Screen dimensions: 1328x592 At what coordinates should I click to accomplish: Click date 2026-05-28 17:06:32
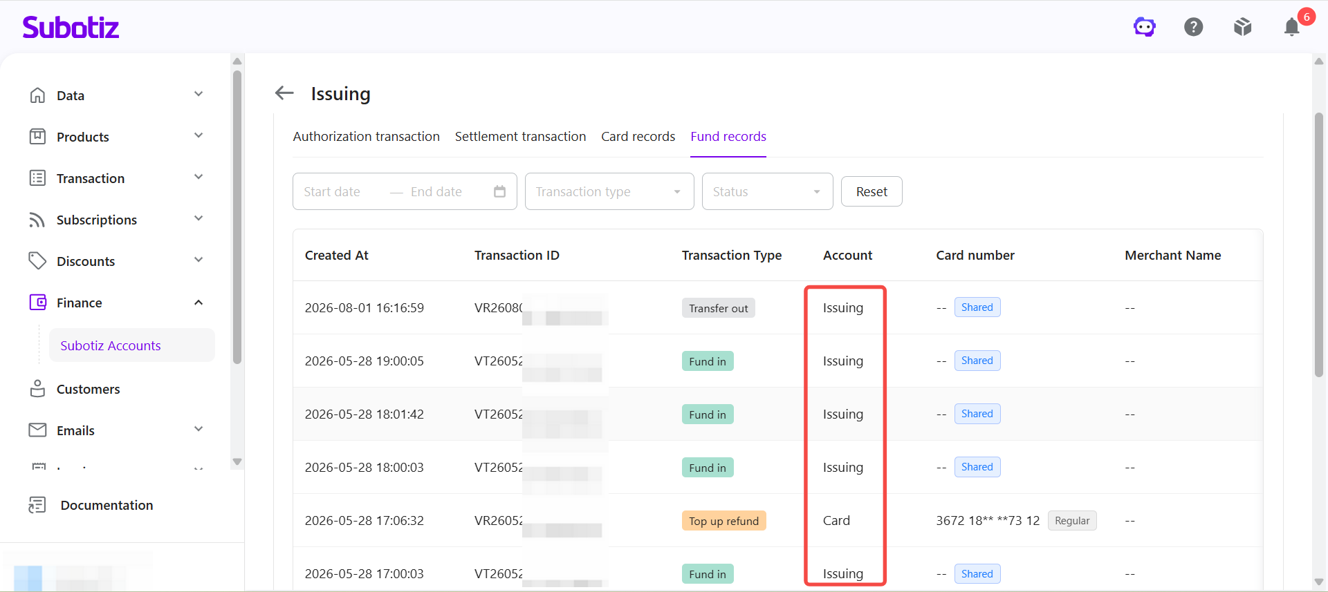[x=365, y=521]
